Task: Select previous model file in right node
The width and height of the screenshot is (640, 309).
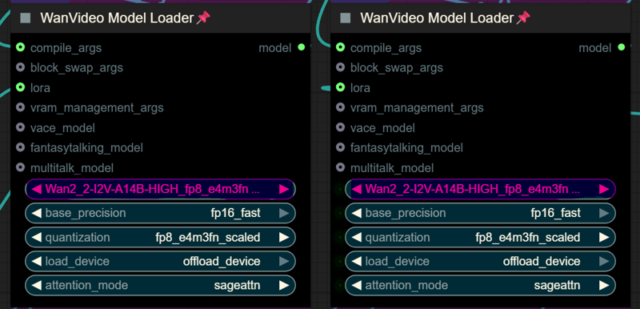Action: point(357,189)
